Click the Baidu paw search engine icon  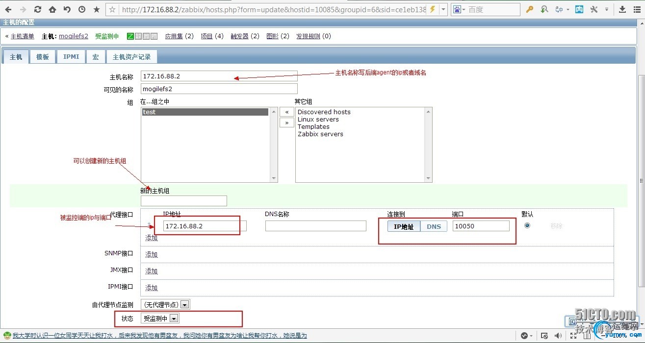(x=457, y=9)
